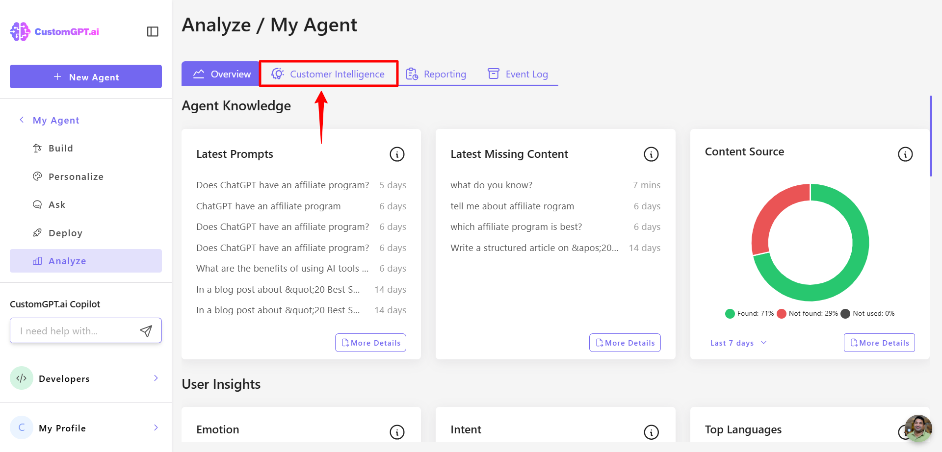
Task: Switch to the Reporting tab
Action: 436,74
